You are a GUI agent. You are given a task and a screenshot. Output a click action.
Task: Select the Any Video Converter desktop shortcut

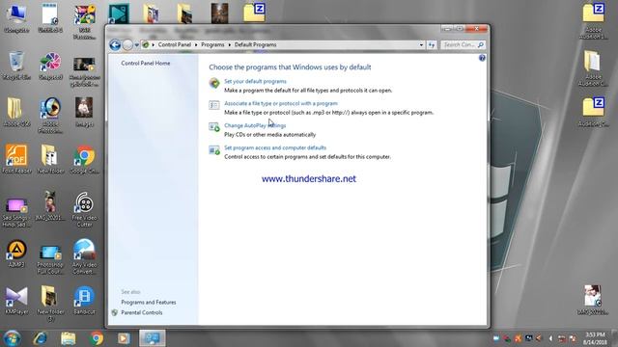coord(84,256)
